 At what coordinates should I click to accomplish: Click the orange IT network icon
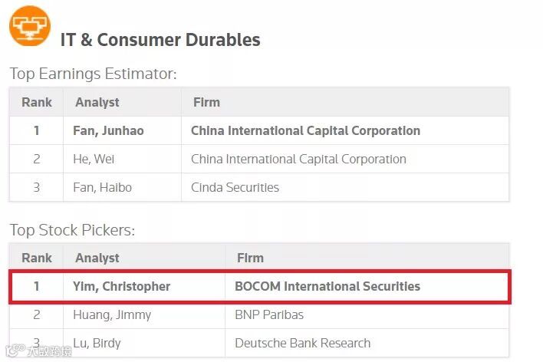[x=30, y=25]
